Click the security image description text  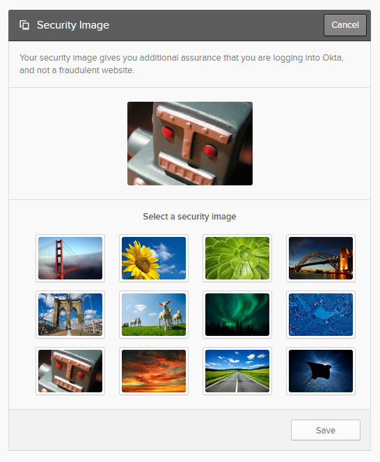click(182, 64)
